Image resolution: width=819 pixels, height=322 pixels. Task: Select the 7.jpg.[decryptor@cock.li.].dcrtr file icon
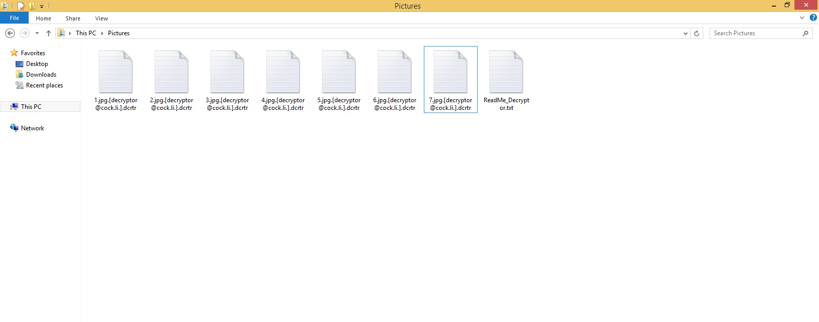pos(450,72)
